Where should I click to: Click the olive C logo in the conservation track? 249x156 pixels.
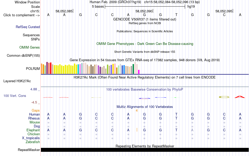[224, 97]
